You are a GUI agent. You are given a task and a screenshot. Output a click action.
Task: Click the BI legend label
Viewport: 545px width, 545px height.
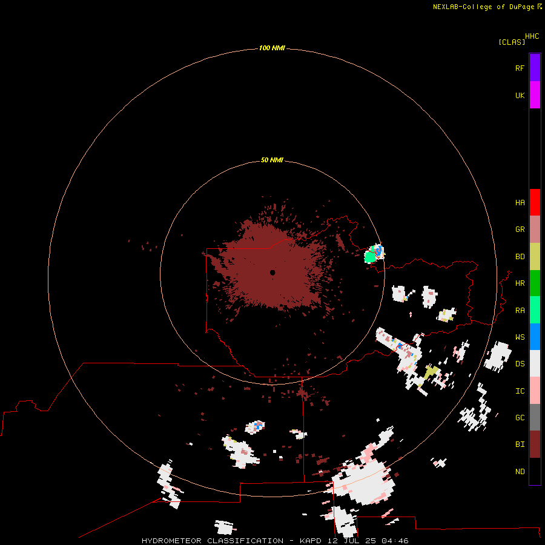pos(520,444)
